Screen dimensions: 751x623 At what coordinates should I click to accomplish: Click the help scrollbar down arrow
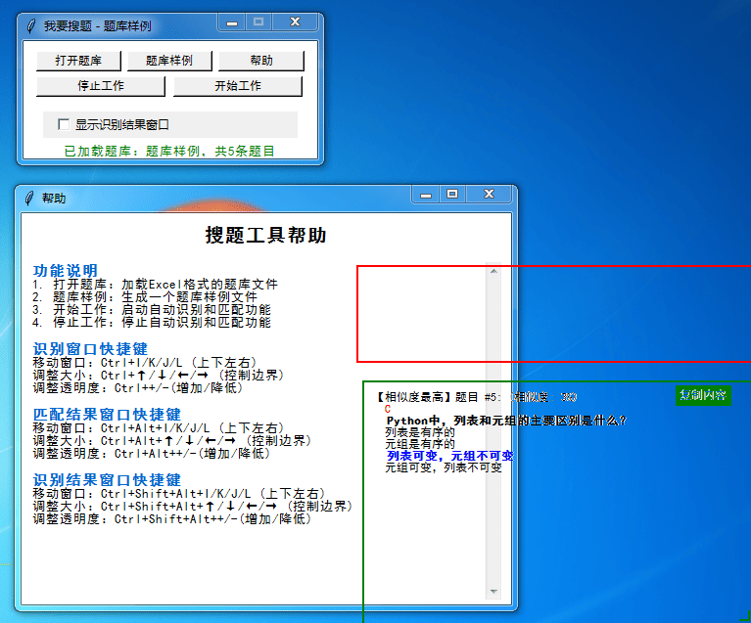point(493,592)
